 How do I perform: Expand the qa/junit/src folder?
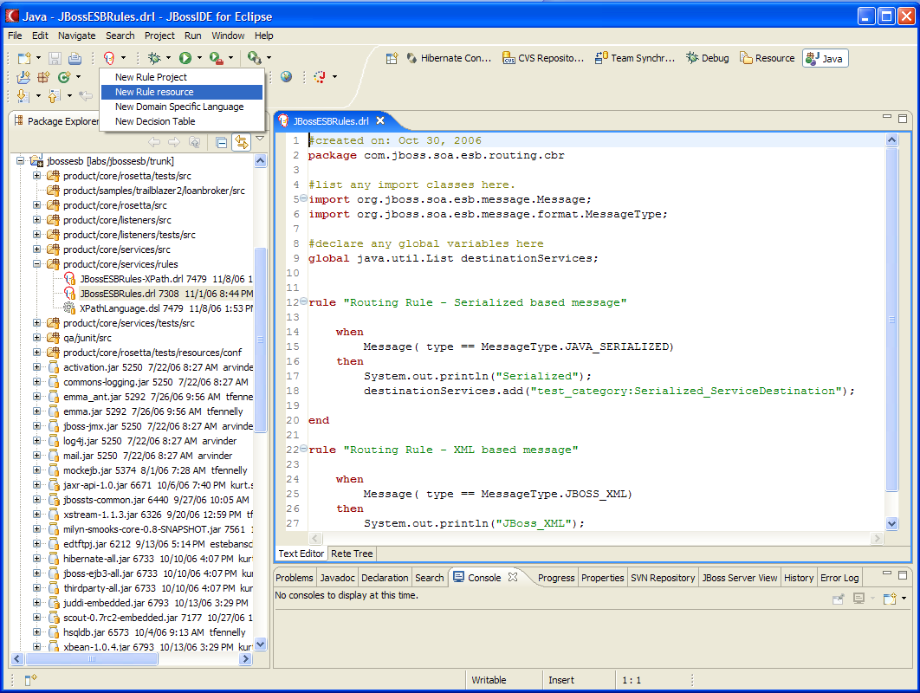[37, 338]
